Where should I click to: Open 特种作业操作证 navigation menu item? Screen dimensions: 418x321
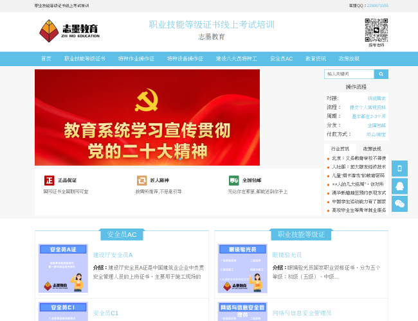[x=136, y=59]
